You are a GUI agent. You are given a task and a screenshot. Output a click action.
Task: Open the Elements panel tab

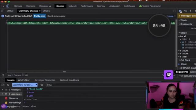[x=31, y=6]
